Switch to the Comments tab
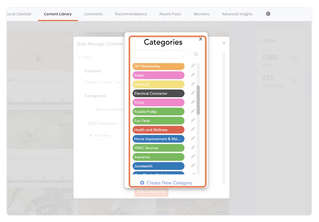Viewport: 319px width, 222px height. click(x=93, y=14)
